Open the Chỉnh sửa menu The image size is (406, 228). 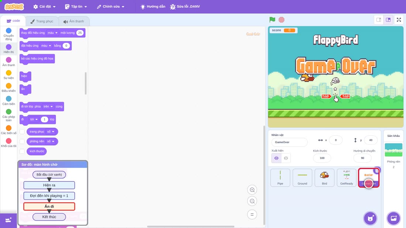tap(111, 7)
